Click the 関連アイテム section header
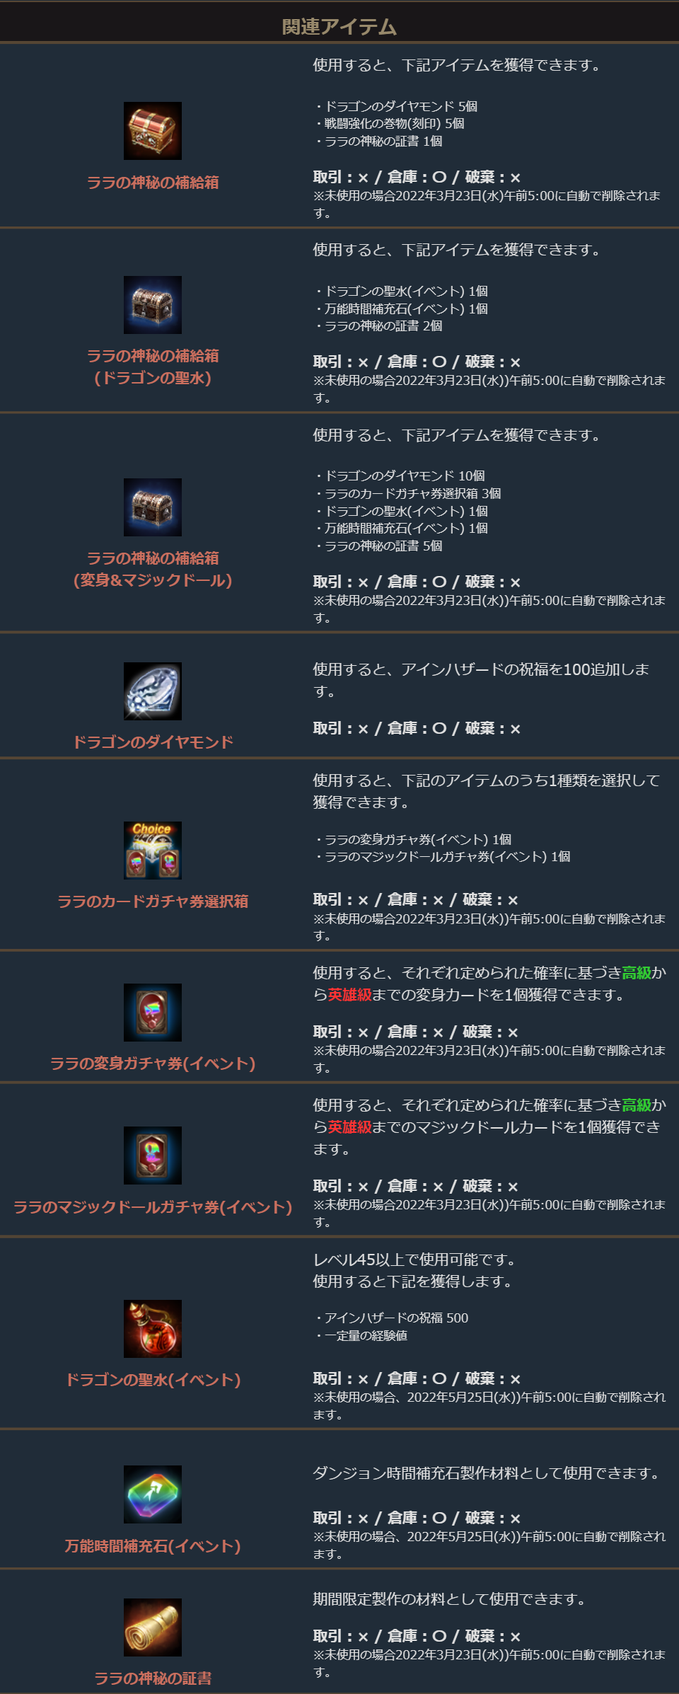Screen dimensions: 679x1694 pyautogui.click(x=339, y=27)
